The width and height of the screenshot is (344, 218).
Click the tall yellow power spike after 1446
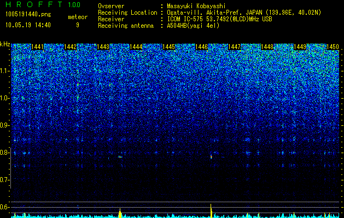coord(211,211)
